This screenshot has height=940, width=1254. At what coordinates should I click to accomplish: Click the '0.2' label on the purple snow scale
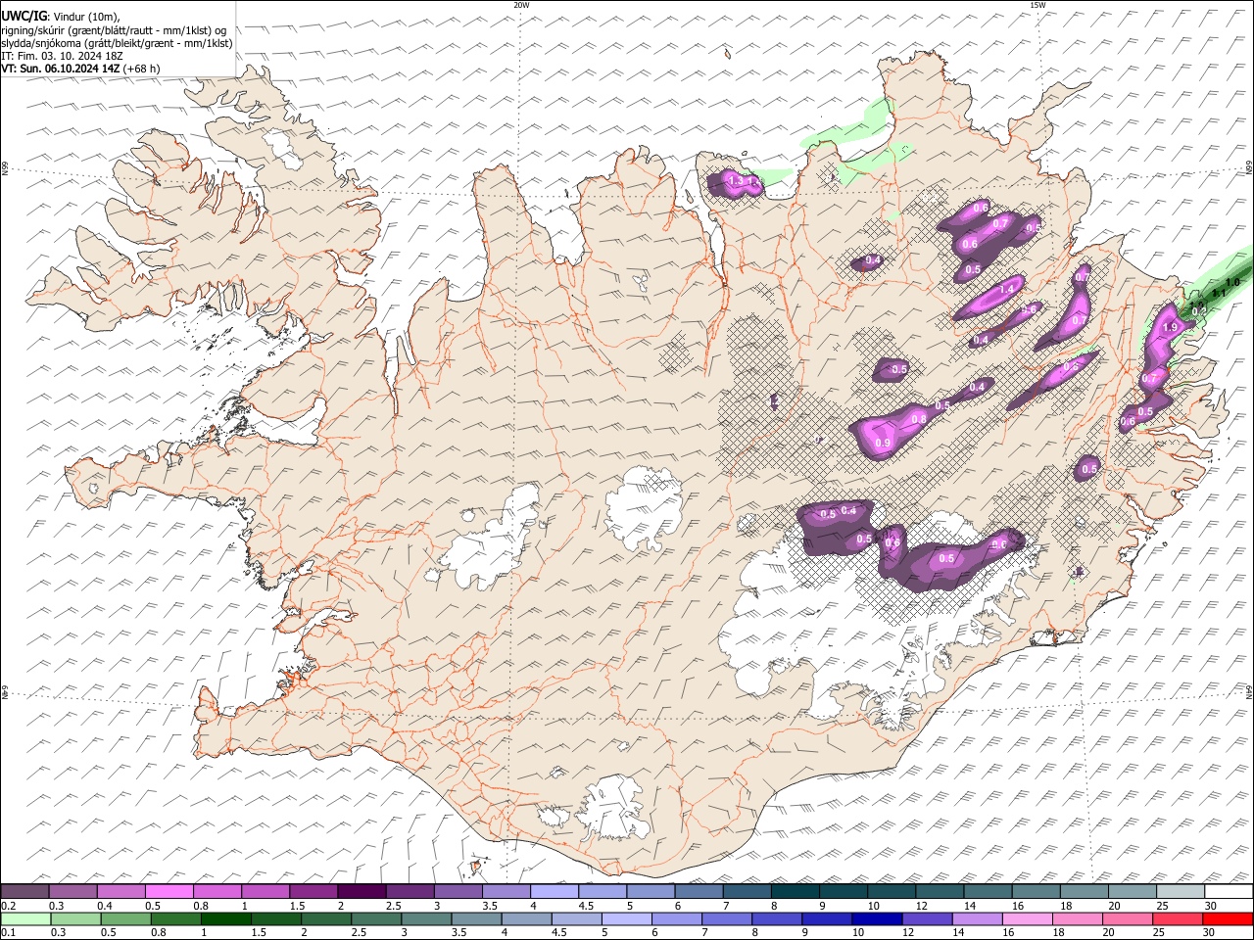8,906
